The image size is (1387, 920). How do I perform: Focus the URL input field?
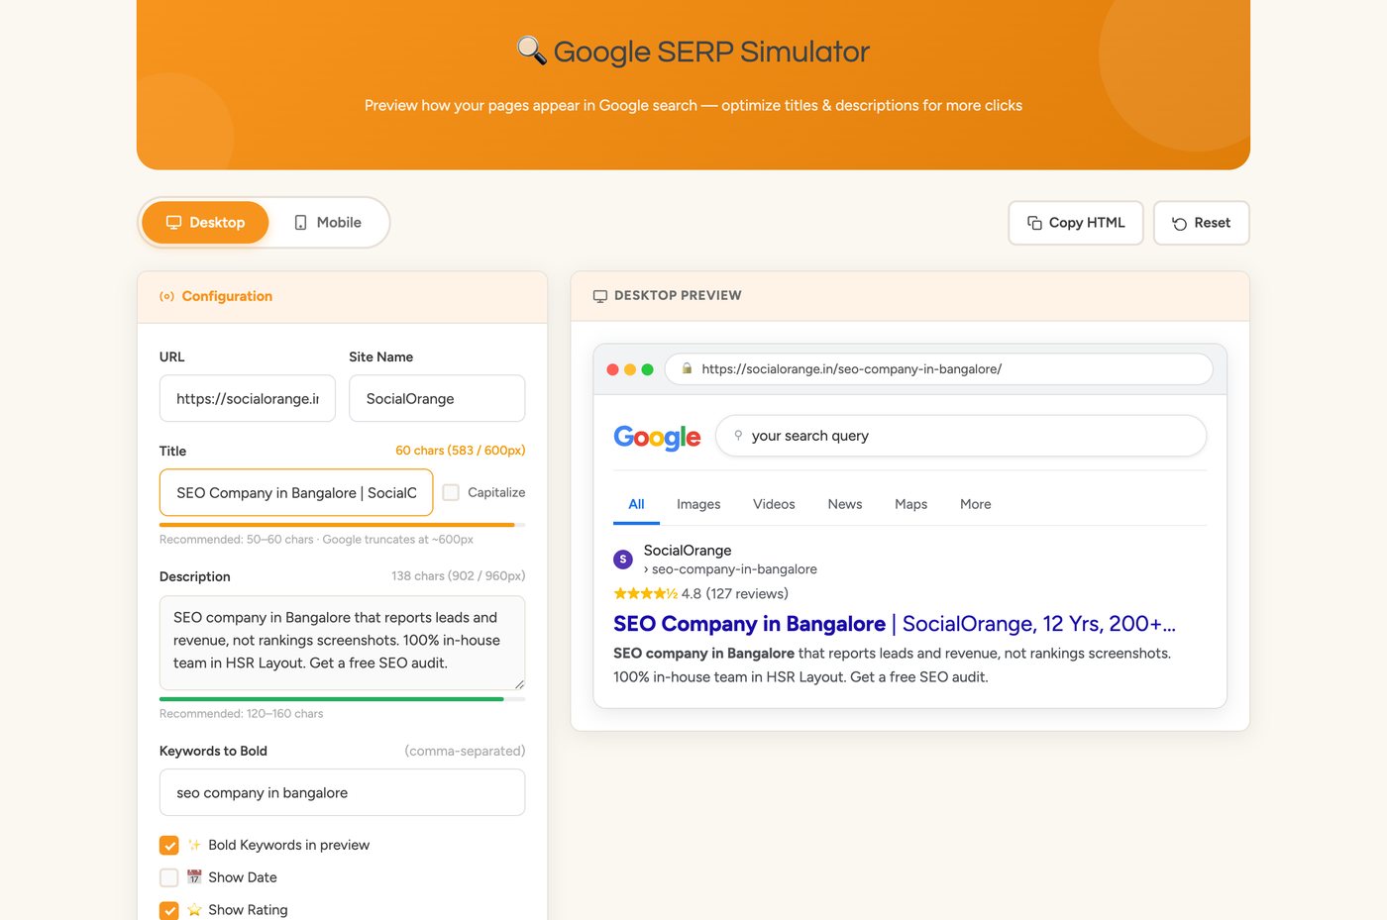click(x=248, y=398)
